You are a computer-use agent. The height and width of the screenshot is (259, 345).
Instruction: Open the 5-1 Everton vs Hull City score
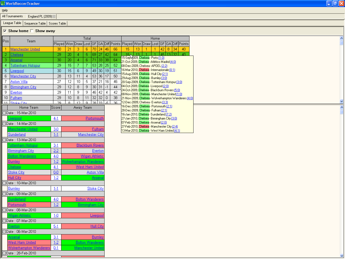point(56,226)
